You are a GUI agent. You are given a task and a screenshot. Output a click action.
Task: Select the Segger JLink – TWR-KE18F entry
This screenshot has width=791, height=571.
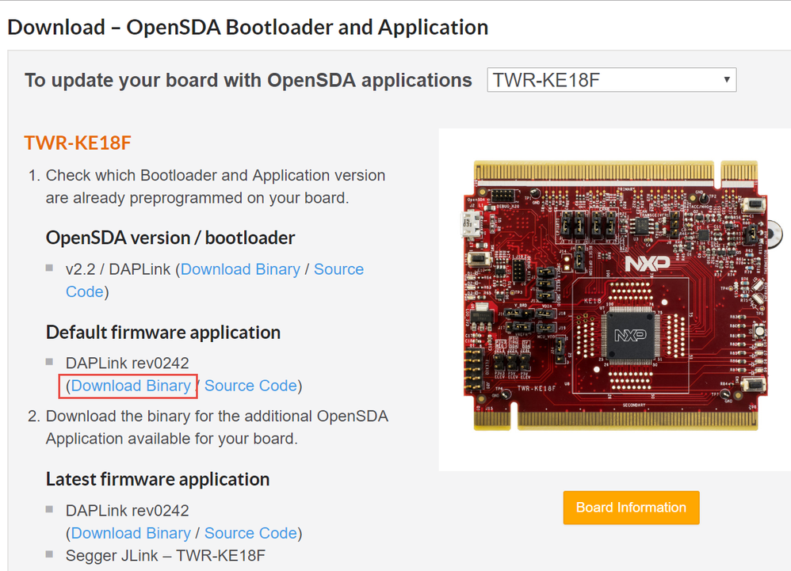click(x=166, y=555)
